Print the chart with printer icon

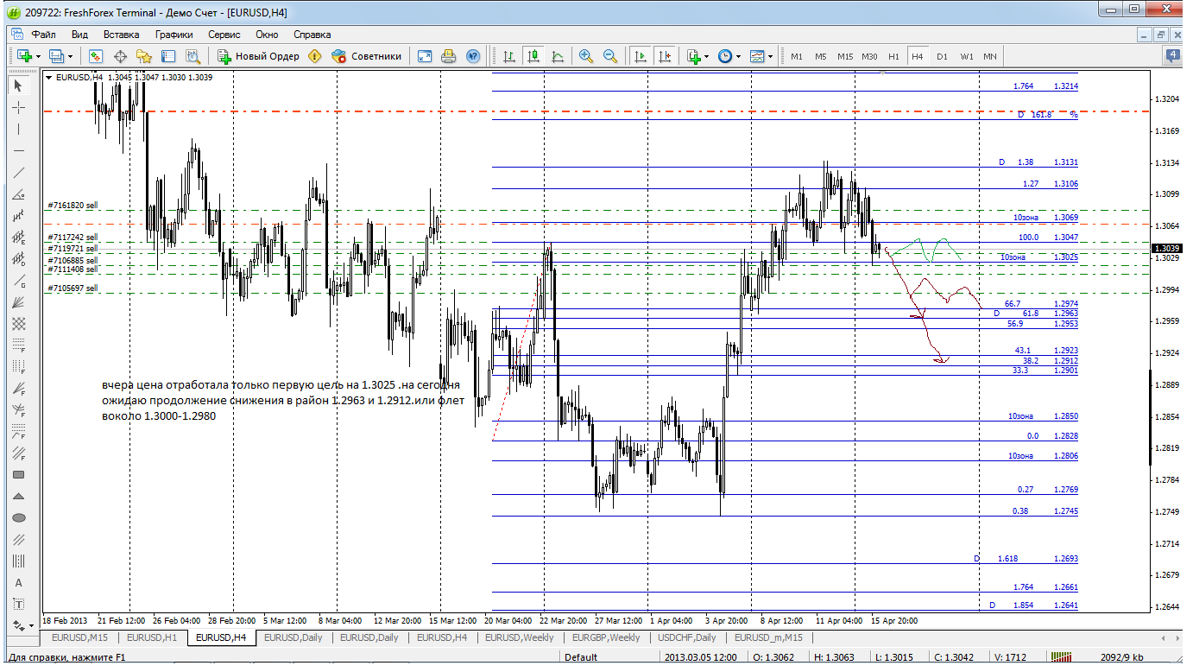448,56
